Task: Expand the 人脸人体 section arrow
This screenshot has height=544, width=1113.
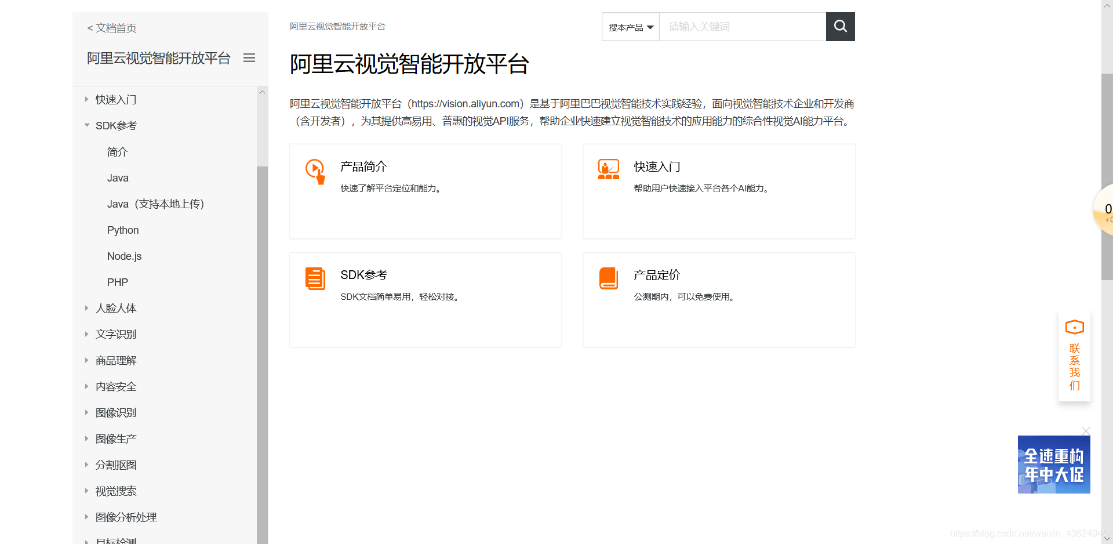Action: [86, 308]
